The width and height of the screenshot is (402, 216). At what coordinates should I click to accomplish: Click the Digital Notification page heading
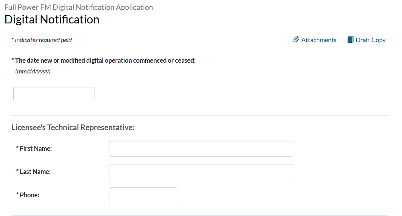pyautogui.click(x=52, y=20)
